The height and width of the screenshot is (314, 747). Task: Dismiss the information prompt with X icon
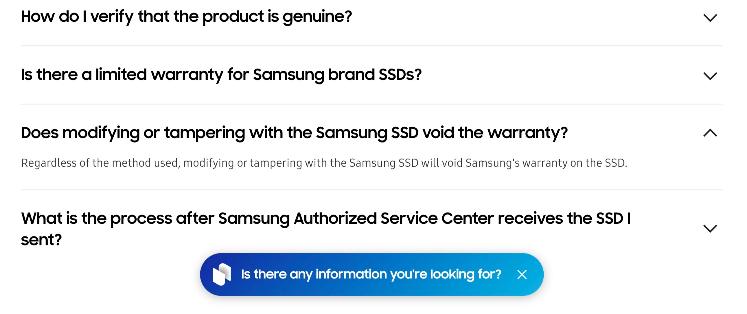click(522, 275)
